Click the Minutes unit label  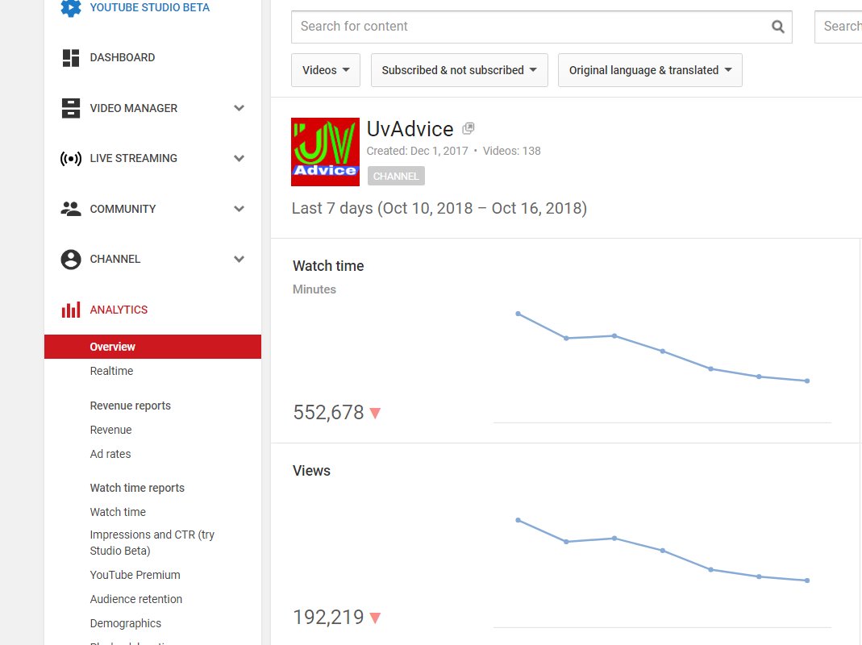coord(314,289)
